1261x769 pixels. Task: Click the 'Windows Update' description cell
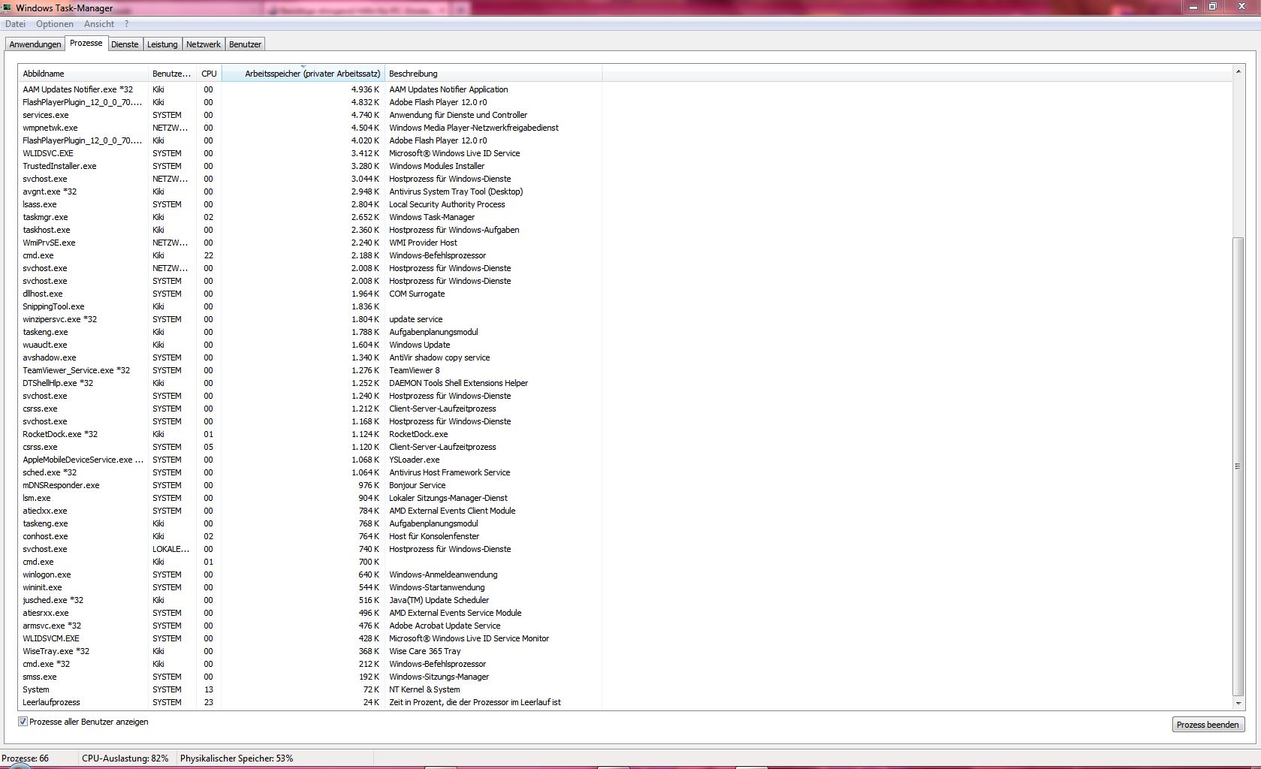[x=420, y=345]
